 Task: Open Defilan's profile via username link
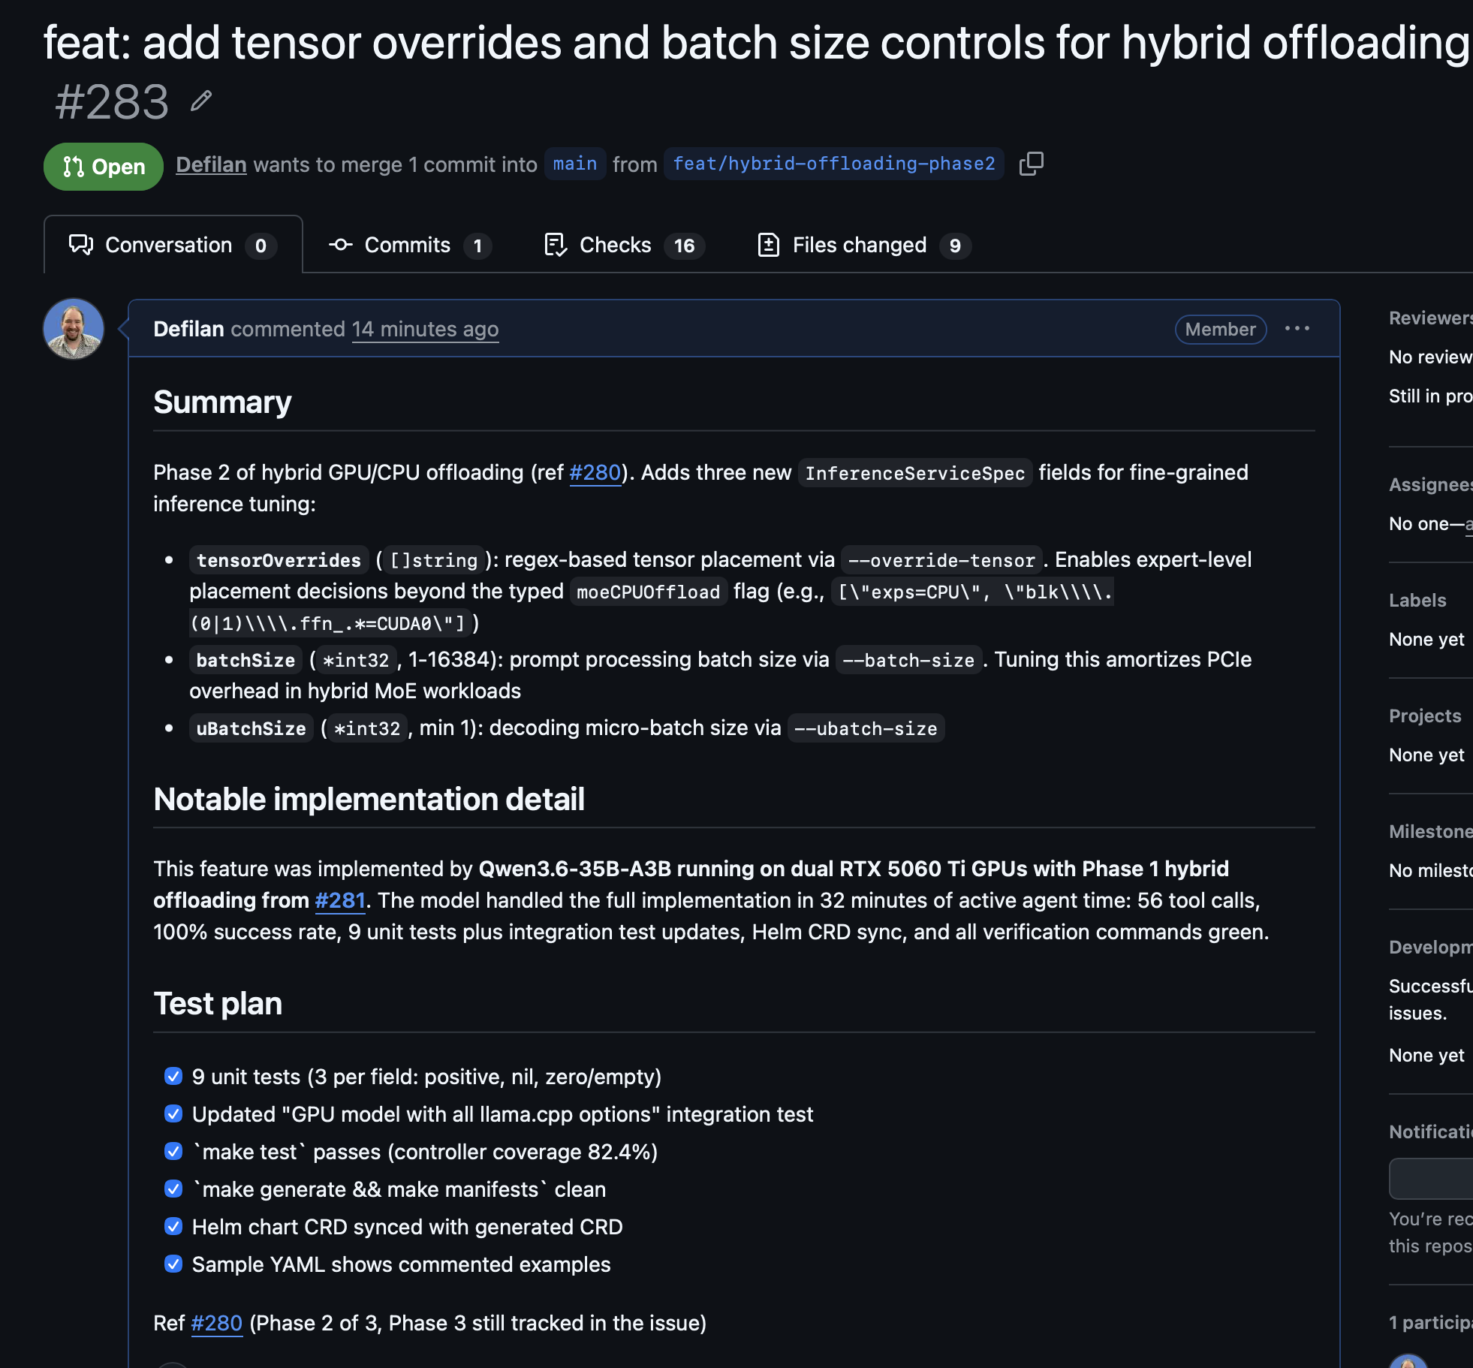(210, 164)
